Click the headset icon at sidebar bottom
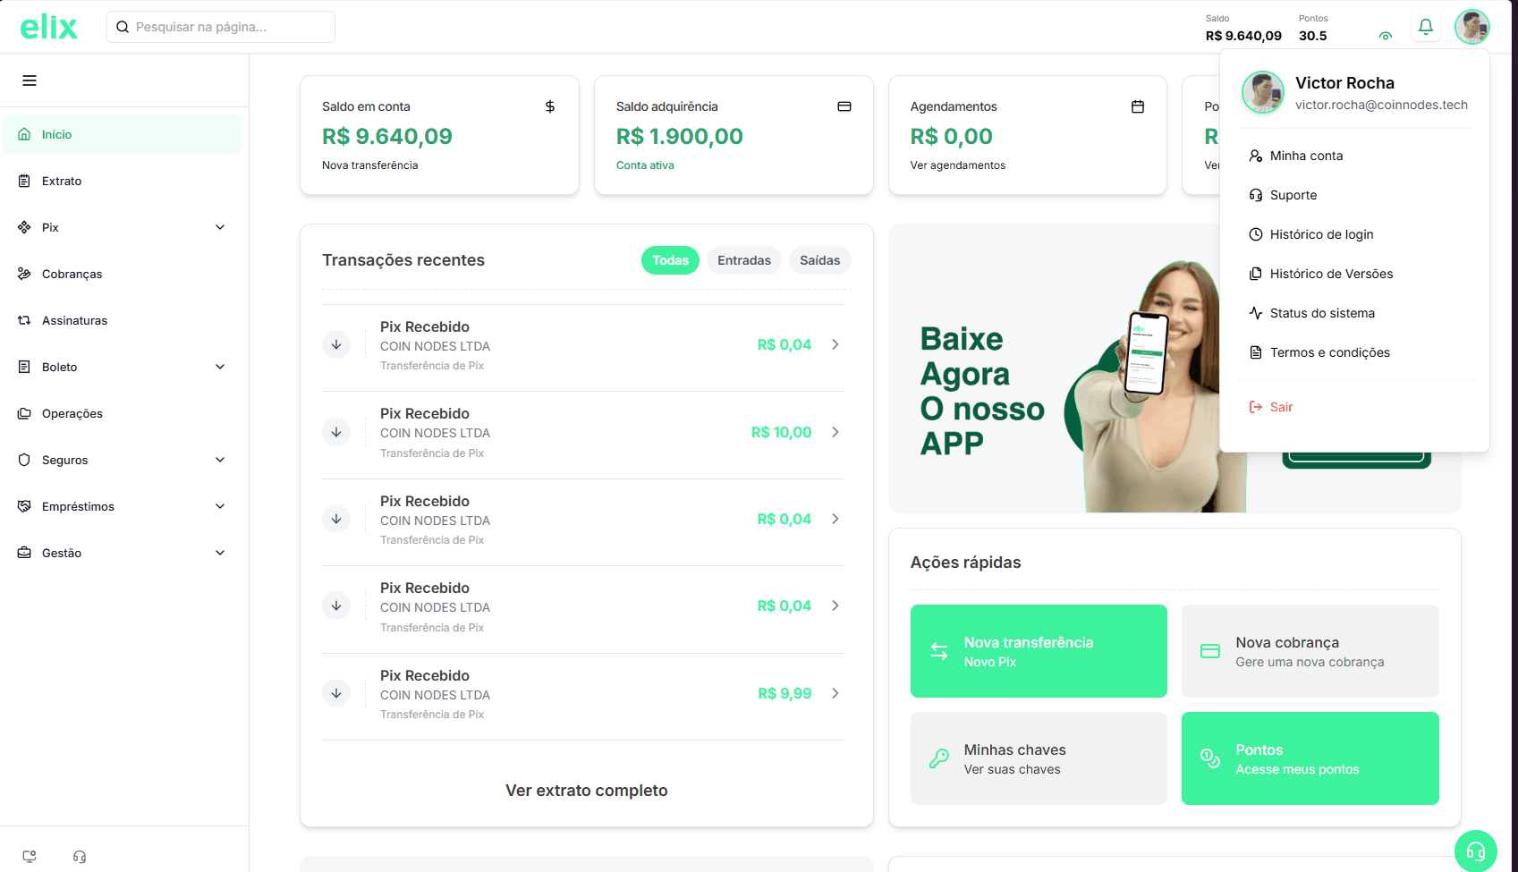Image resolution: width=1518 pixels, height=872 pixels. [x=80, y=857]
